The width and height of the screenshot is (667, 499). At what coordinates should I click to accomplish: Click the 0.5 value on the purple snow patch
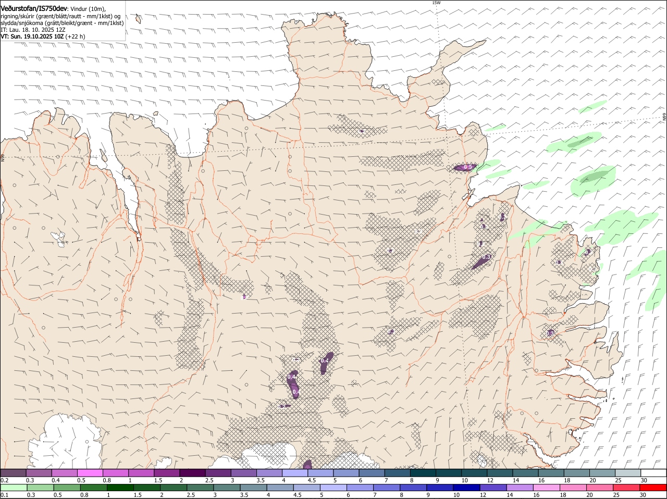tap(468, 167)
